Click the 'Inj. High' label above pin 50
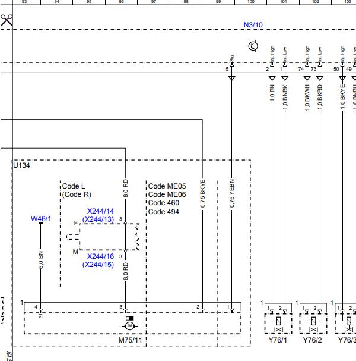The image size is (356, 361). [342, 54]
